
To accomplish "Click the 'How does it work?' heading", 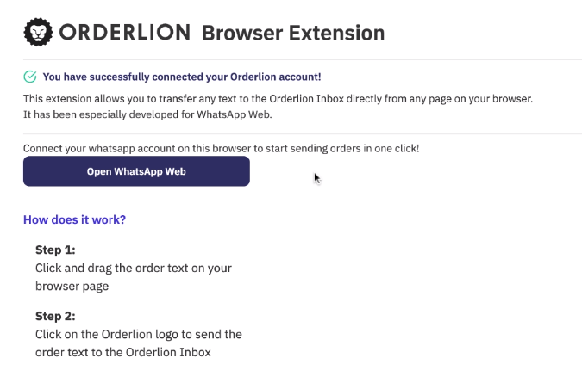I will coord(75,219).
